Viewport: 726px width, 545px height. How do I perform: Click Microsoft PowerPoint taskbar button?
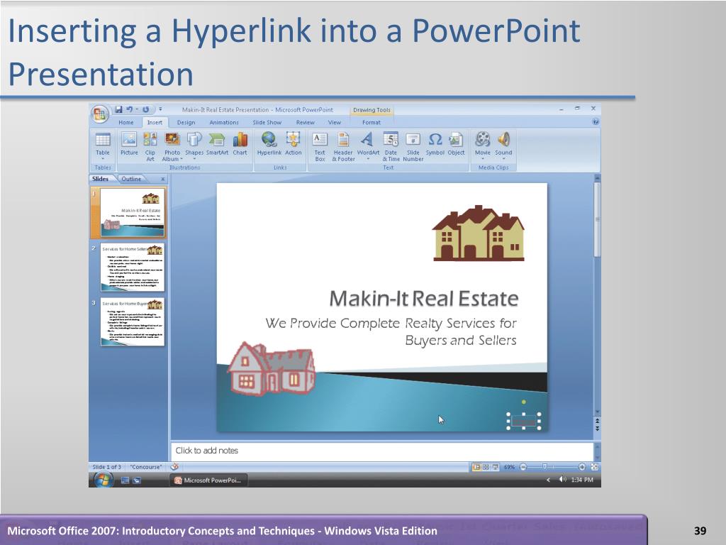coord(208,480)
